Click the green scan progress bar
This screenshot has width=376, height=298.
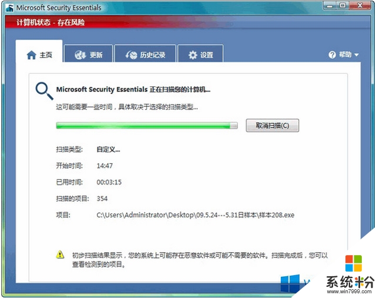click(x=147, y=125)
